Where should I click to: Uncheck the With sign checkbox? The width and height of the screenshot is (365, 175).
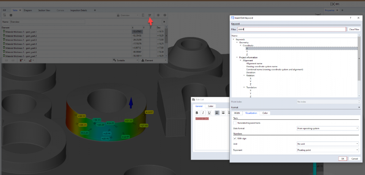point(235,138)
